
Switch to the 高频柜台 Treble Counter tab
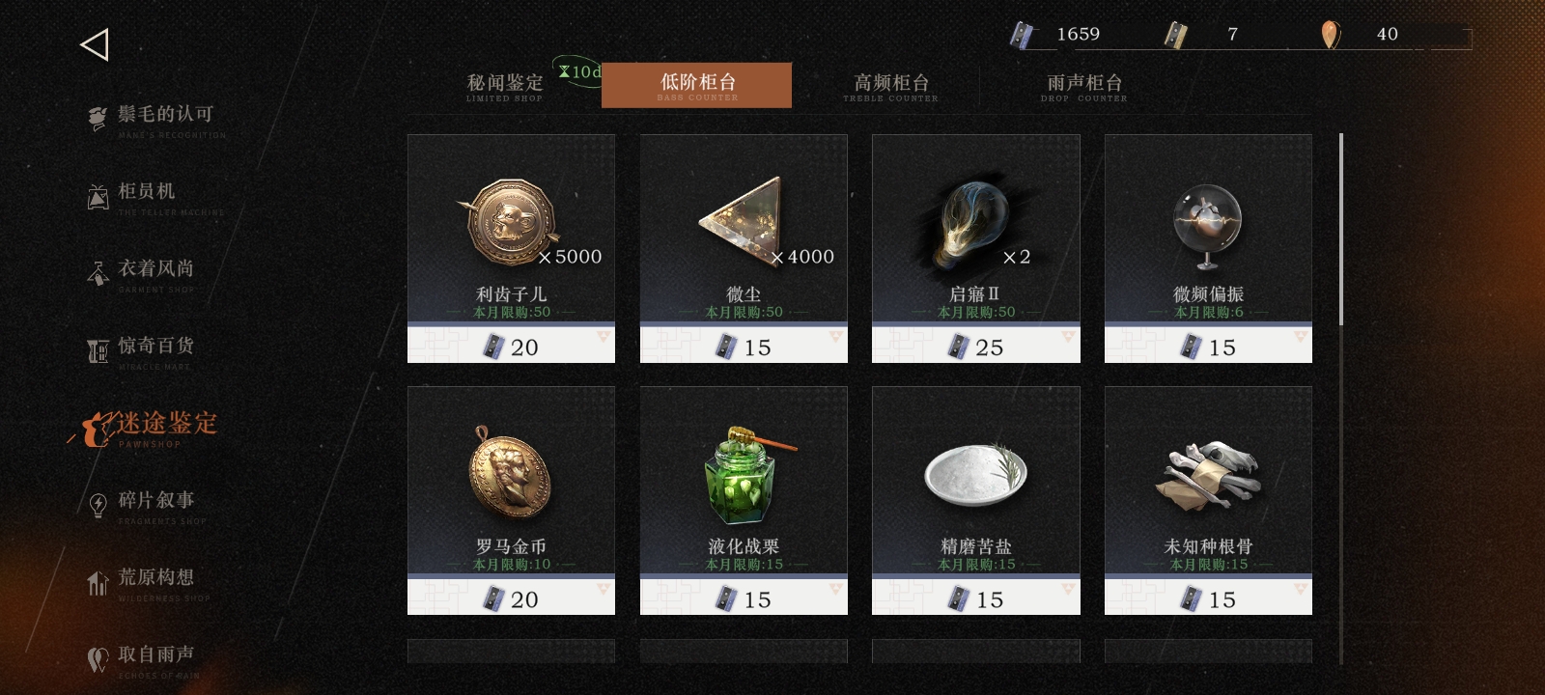point(890,86)
